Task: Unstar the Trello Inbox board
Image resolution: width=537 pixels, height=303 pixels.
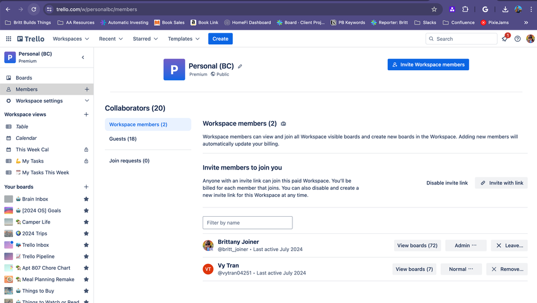Action: 87,245
